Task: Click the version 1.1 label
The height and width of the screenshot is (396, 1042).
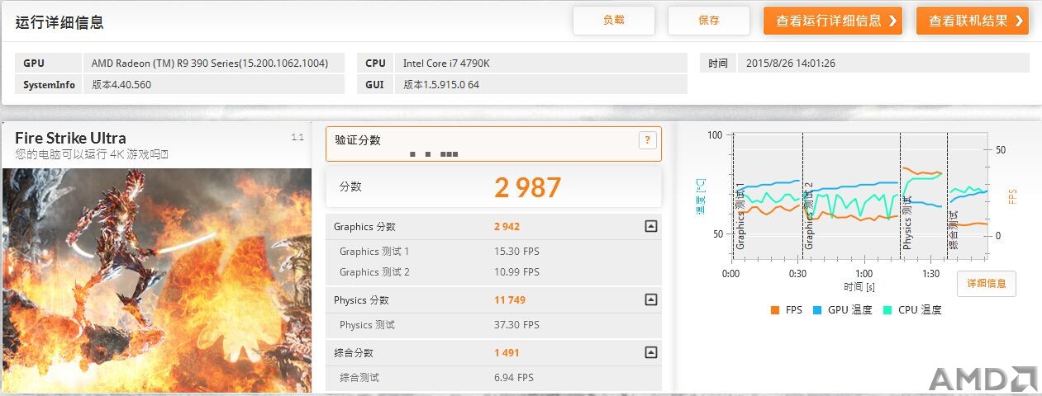Action: pyautogui.click(x=297, y=138)
